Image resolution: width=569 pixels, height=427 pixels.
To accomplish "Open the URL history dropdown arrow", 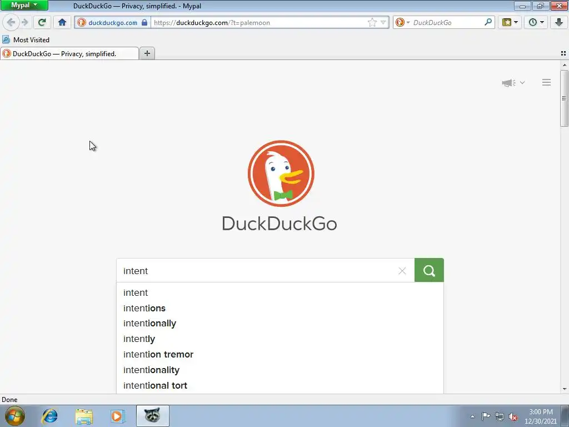I will (x=383, y=22).
